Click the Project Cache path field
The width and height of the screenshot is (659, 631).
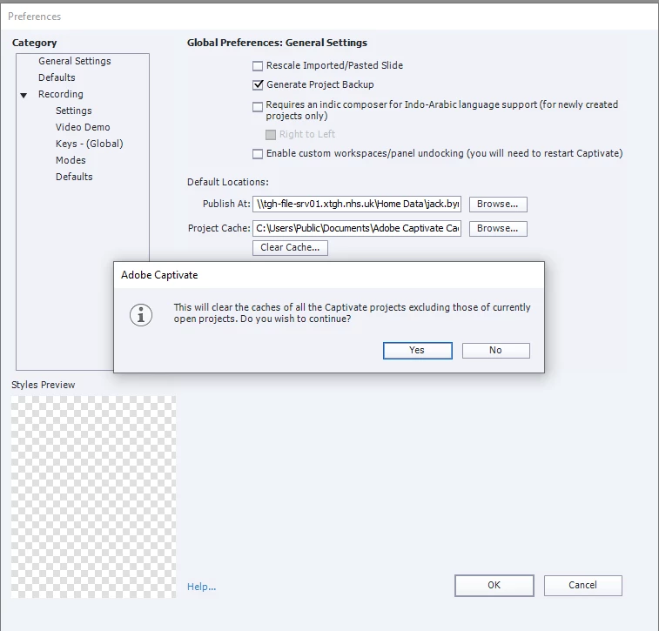tap(357, 229)
